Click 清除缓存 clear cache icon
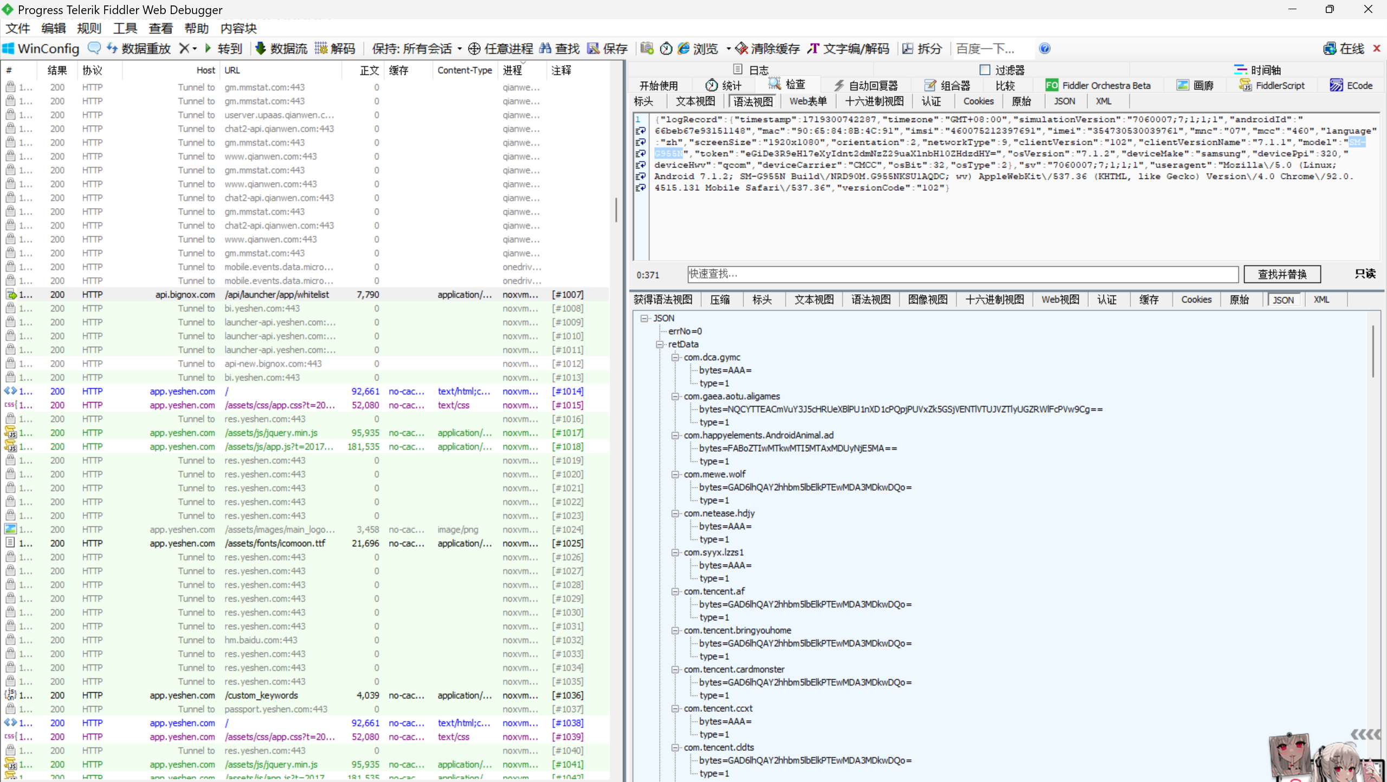The image size is (1387, 782). tap(742, 49)
